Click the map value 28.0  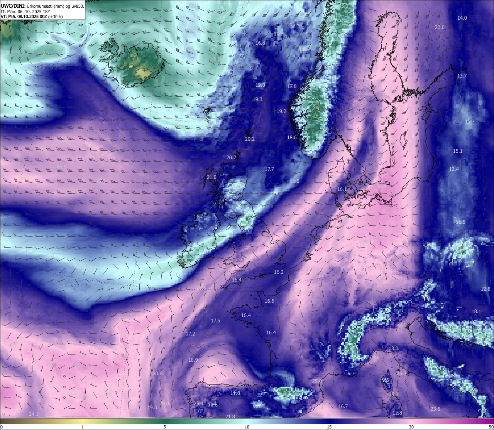[x=164, y=403]
